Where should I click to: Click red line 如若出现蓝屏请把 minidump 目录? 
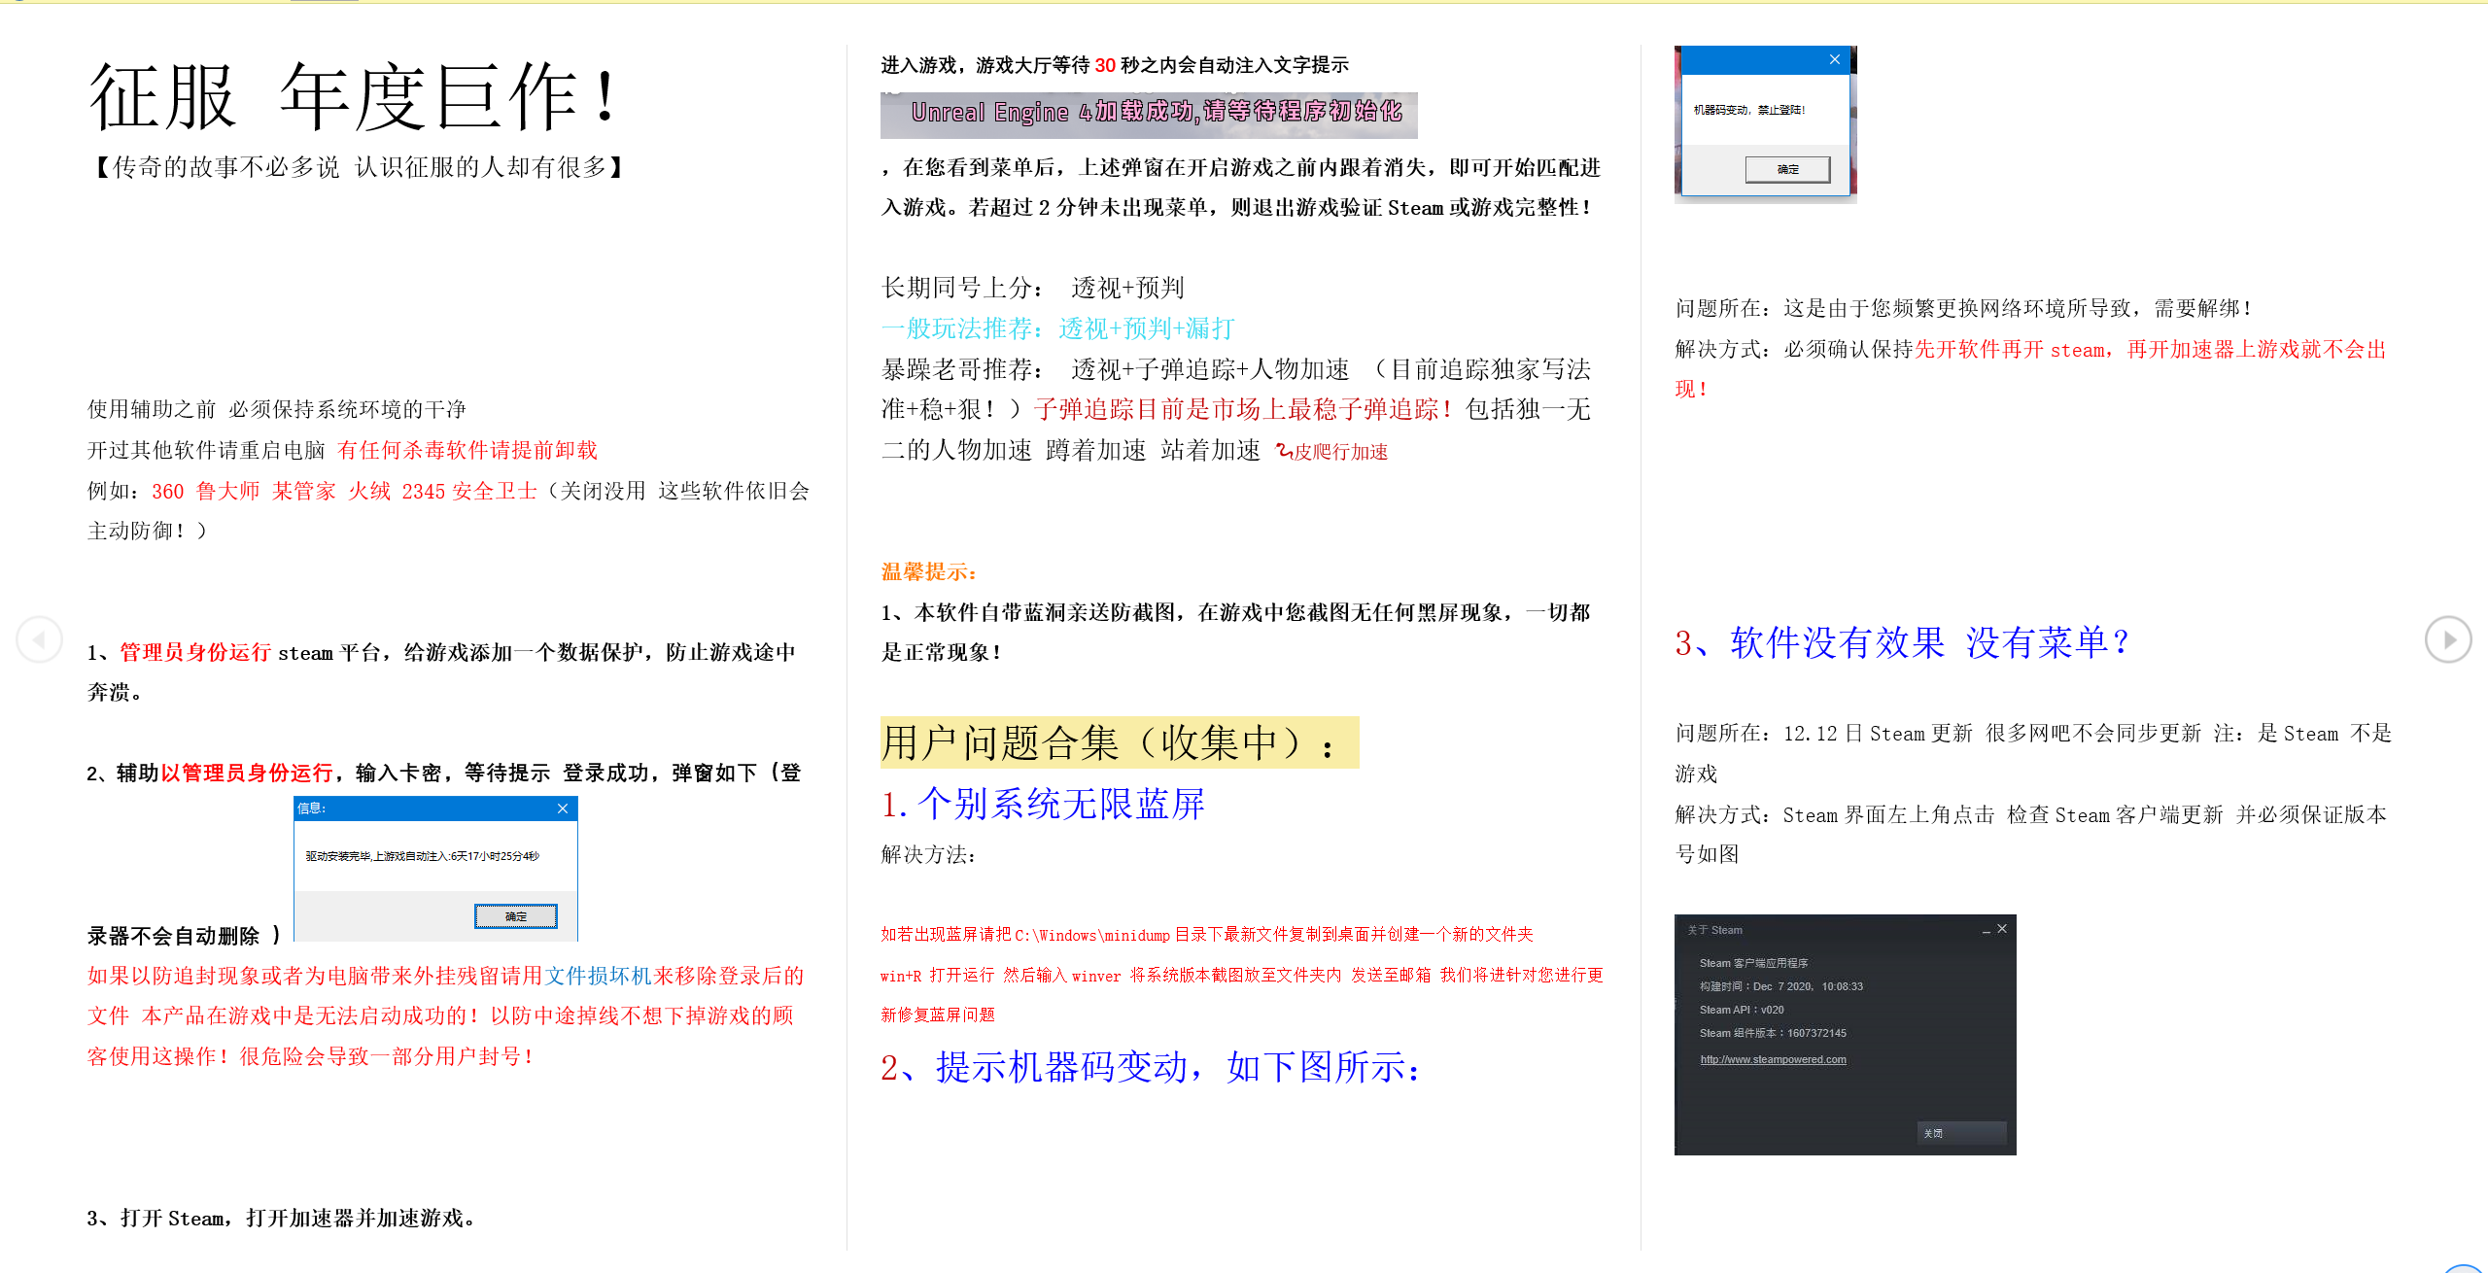(1207, 934)
